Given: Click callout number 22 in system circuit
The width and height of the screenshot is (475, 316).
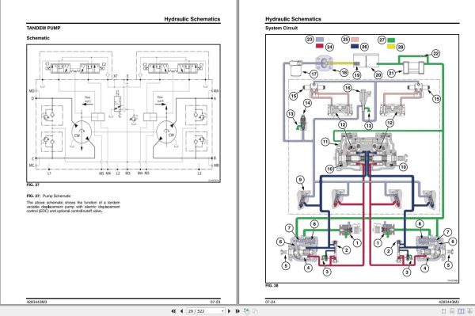Looking at the screenshot, I should 435,54.
